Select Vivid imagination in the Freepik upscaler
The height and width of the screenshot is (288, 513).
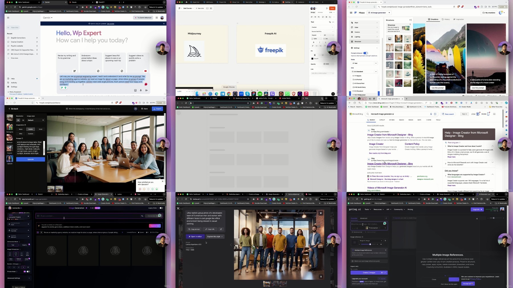[x=40, y=129]
